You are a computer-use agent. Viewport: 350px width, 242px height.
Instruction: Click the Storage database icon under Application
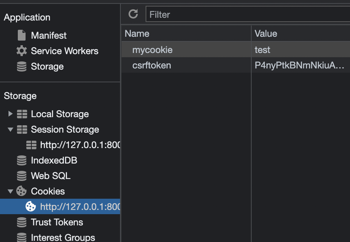(x=22, y=66)
